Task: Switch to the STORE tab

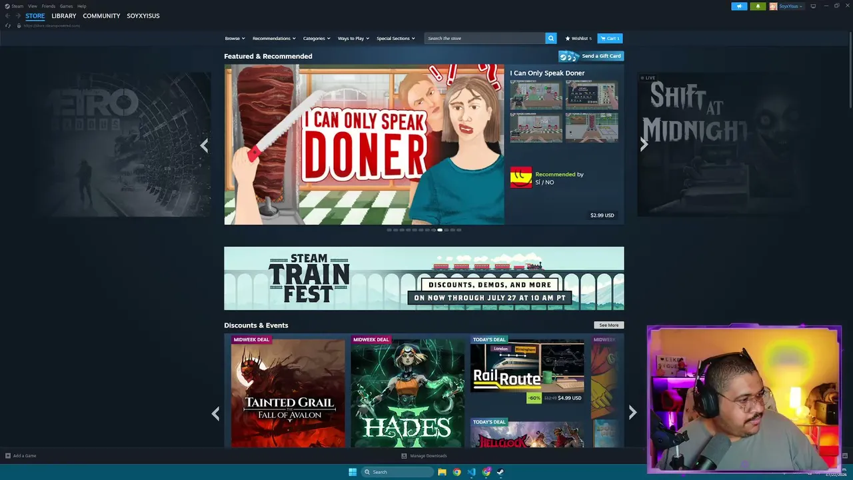Action: click(35, 16)
